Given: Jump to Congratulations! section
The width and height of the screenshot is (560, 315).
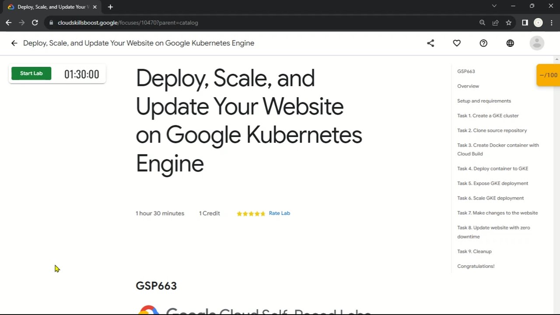Looking at the screenshot, I should click(476, 266).
